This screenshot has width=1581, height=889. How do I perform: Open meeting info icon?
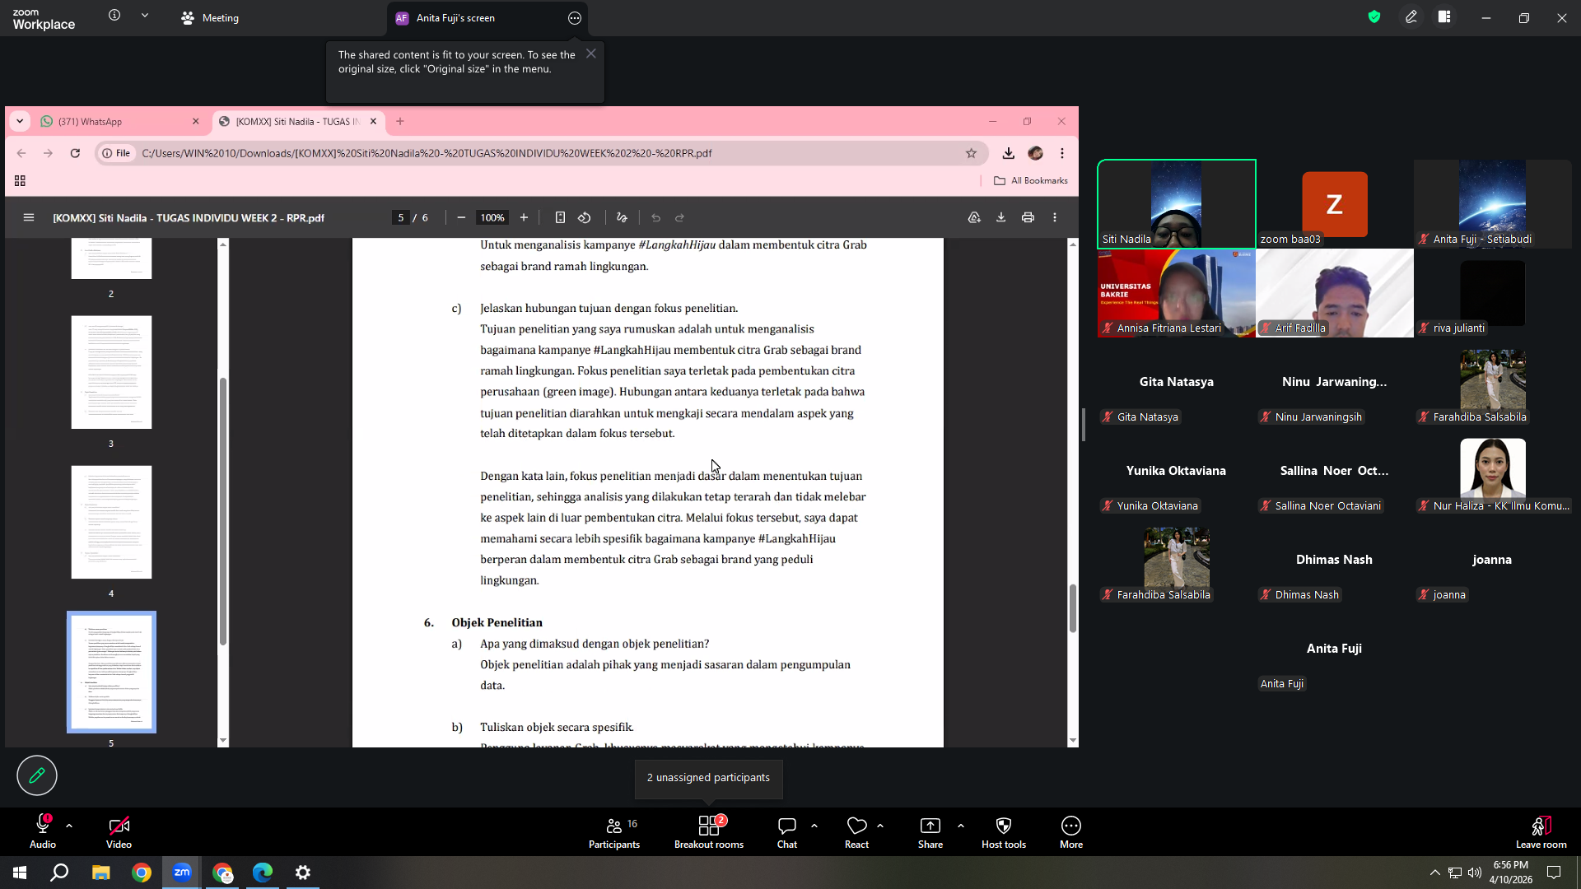114,16
